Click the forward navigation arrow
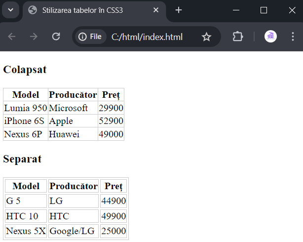This screenshot has height=242, width=303. point(34,37)
